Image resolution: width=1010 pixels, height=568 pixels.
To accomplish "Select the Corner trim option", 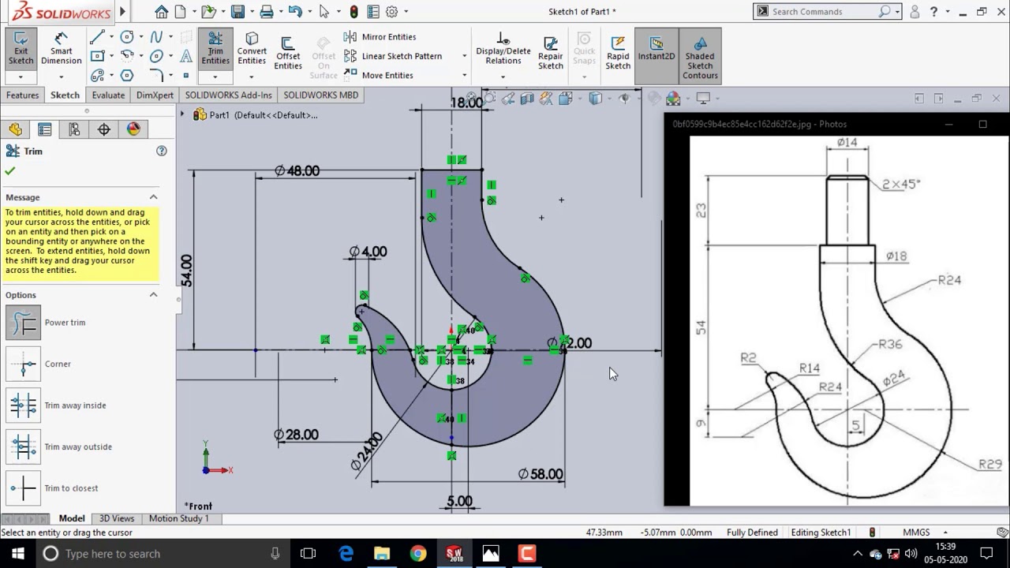I will [x=23, y=364].
